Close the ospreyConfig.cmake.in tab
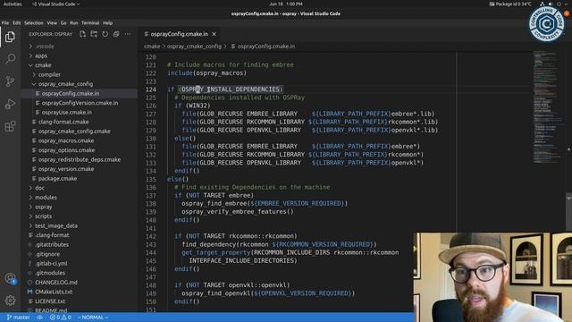 [214, 34]
